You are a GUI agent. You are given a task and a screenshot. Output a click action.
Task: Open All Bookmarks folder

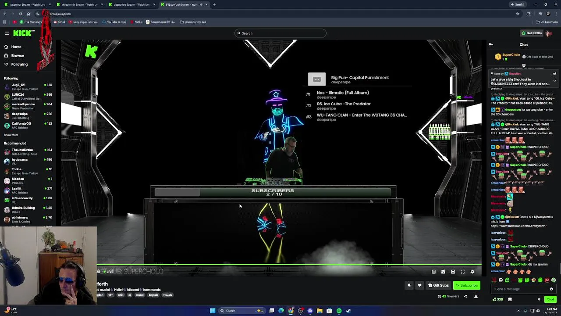547,22
